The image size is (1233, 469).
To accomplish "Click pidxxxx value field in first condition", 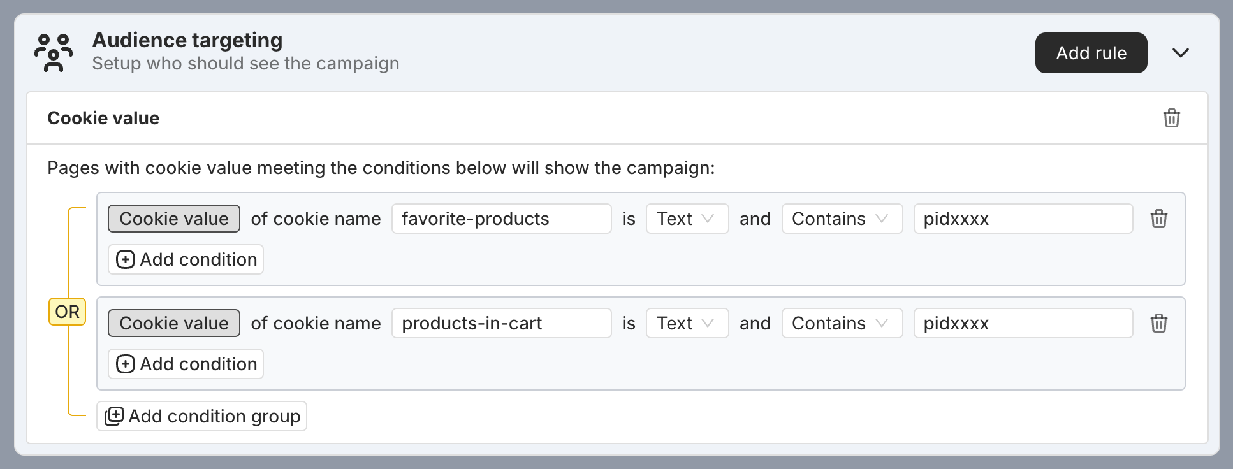I will coord(1023,219).
